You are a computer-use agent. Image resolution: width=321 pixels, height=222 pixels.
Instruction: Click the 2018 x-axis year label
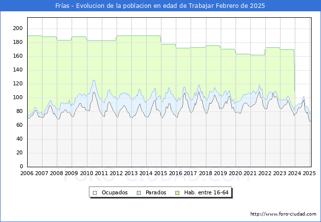point(206,173)
